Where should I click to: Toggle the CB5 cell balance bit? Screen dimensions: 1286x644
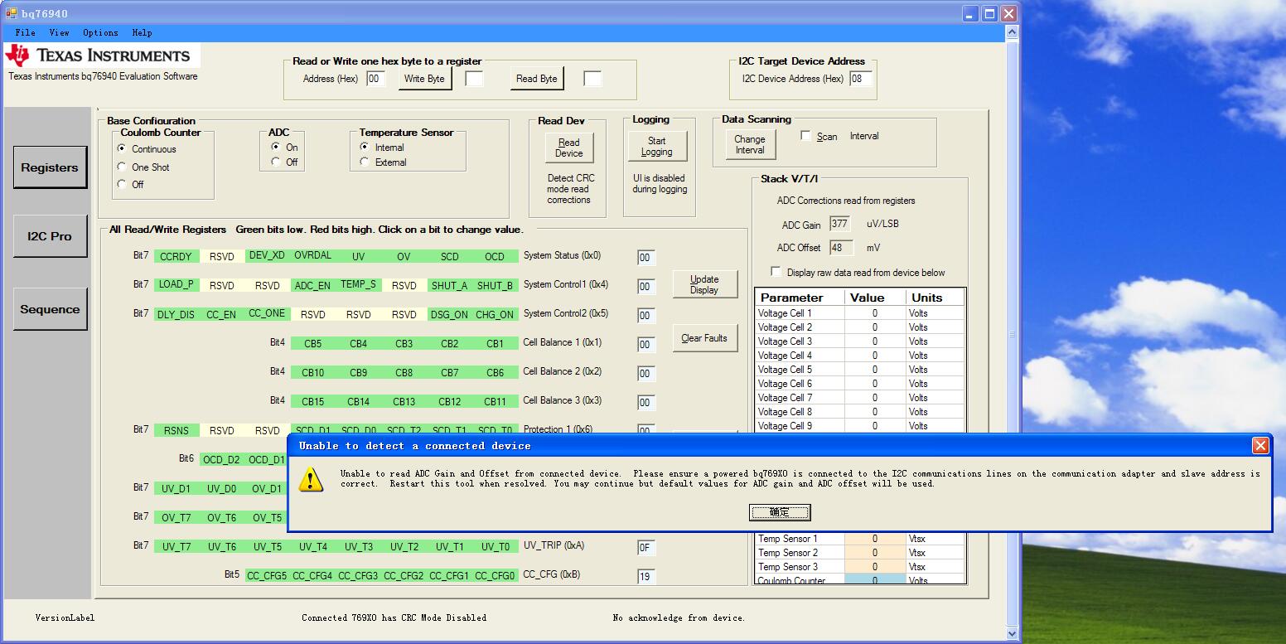(x=312, y=343)
